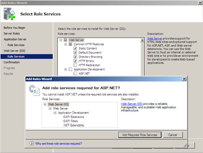Go to the Server Roles step

12,33
